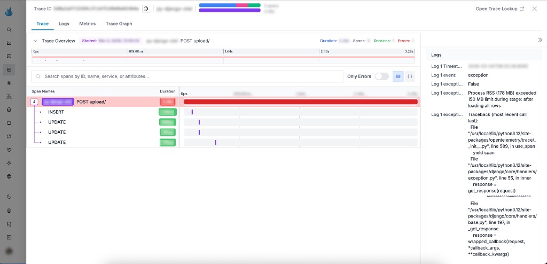Image resolution: width=547 pixels, height=264 pixels.
Task: Open the line chart icon in sidebar
Action: click(10, 43)
